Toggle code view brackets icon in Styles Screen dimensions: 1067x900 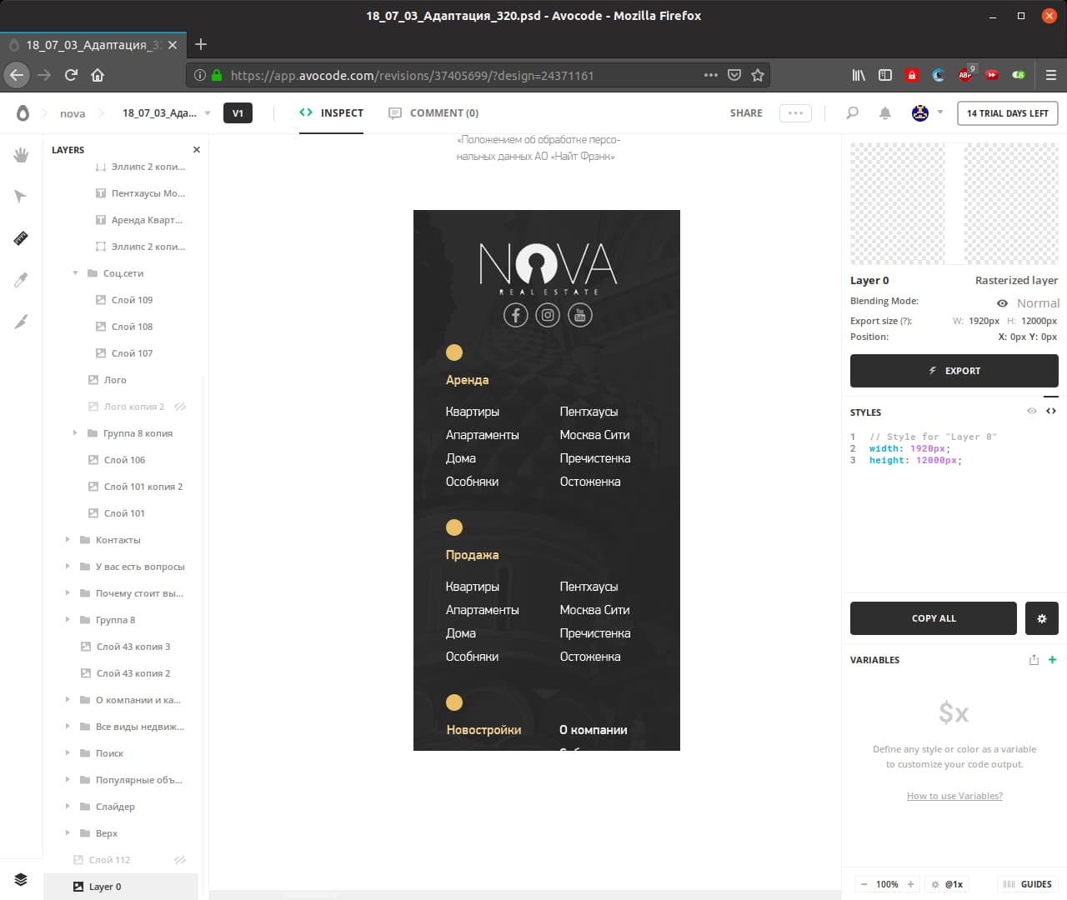coord(1051,411)
